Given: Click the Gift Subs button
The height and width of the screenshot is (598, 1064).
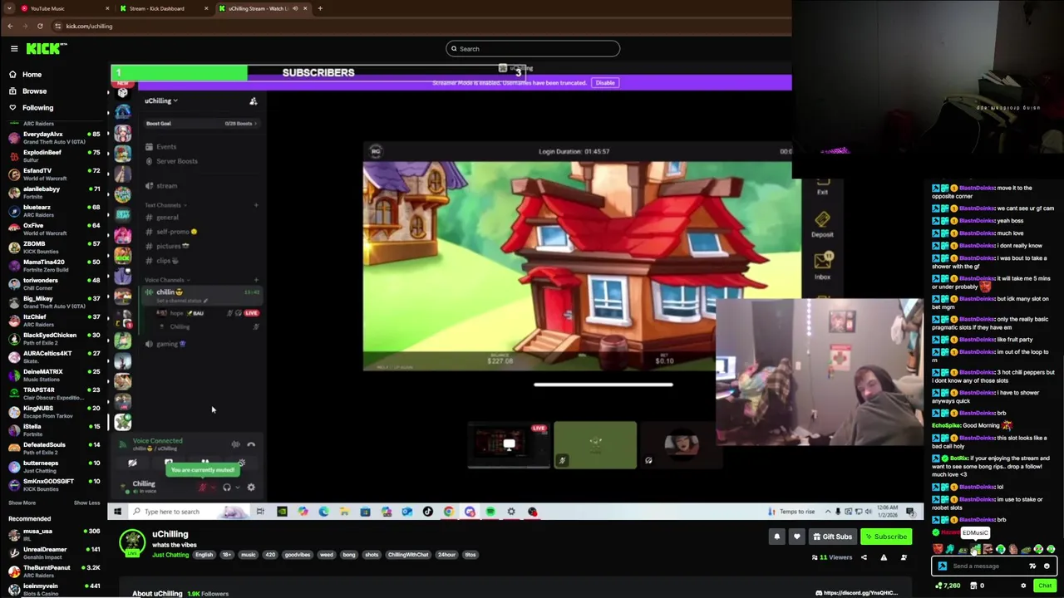Looking at the screenshot, I should [x=832, y=537].
